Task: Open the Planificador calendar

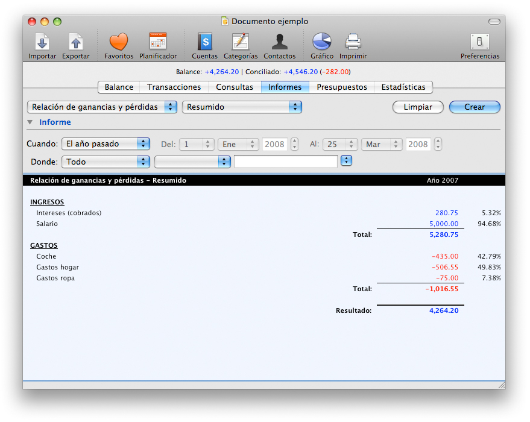Action: [158, 46]
